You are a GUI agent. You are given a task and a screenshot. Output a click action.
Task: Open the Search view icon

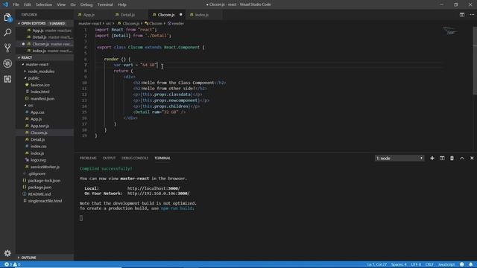coord(7,32)
